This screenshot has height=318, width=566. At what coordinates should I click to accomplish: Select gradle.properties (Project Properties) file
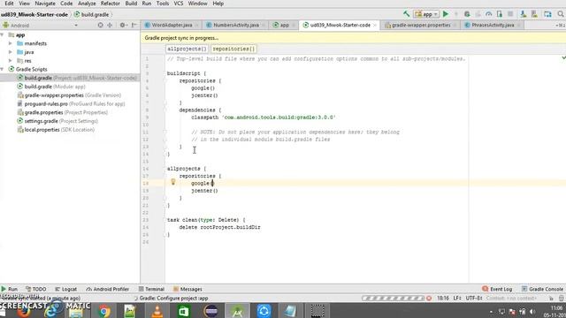tap(62, 112)
